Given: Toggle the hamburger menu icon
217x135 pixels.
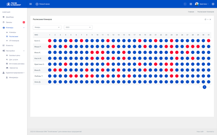Looking at the screenshot, I should 31,4.
